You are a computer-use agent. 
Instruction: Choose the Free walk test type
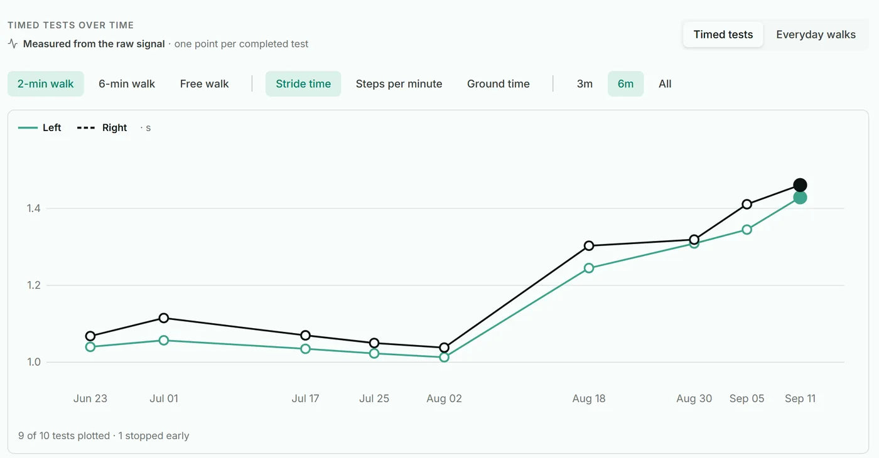point(205,83)
